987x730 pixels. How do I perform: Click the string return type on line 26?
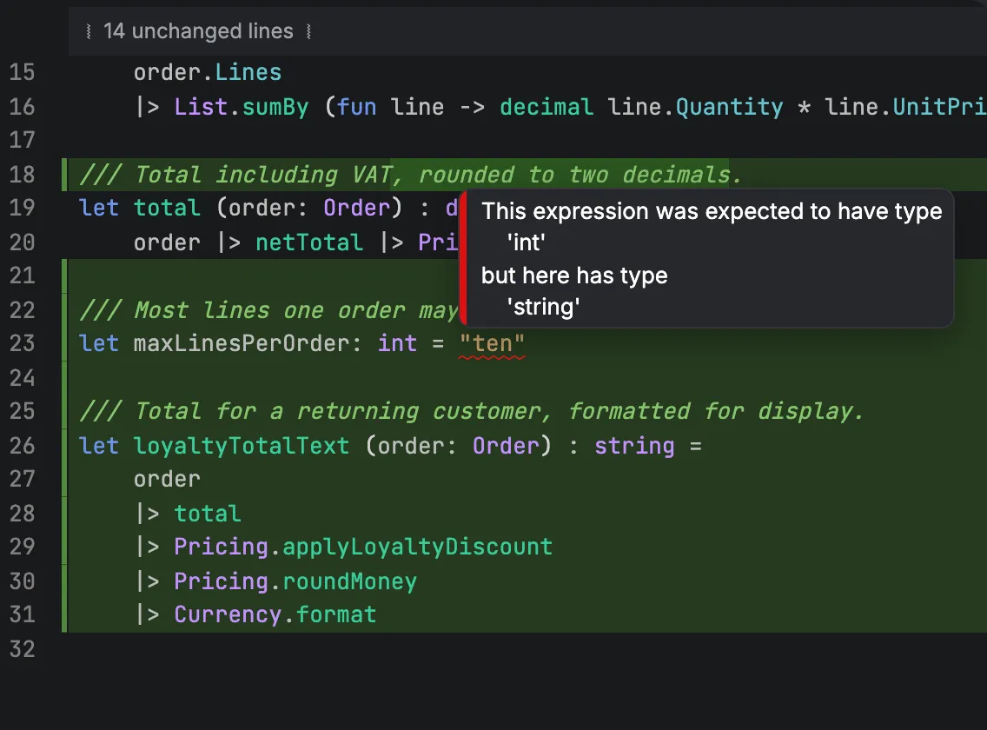[634, 446]
